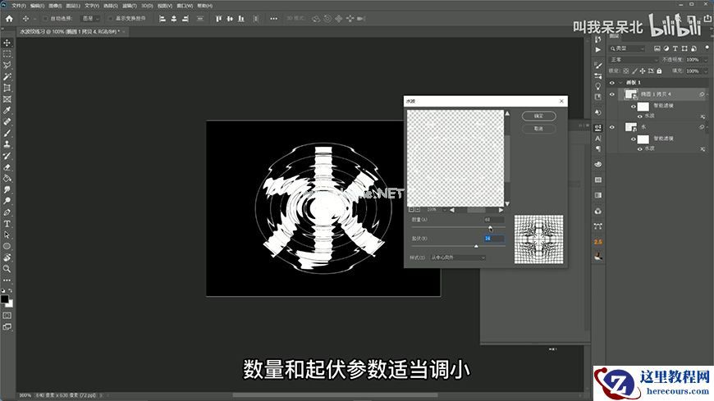Click the ridges value input field
This screenshot has height=401, width=714.
[494, 239]
